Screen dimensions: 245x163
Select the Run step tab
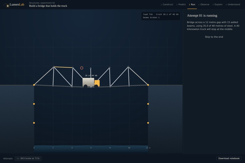192,5
